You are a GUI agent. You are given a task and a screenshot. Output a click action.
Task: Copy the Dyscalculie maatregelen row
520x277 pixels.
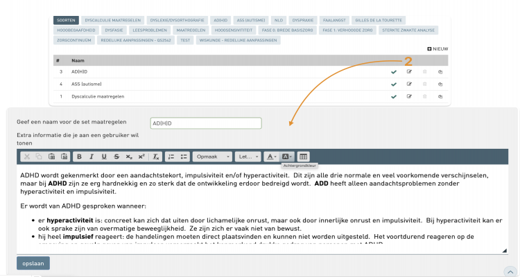(x=440, y=96)
